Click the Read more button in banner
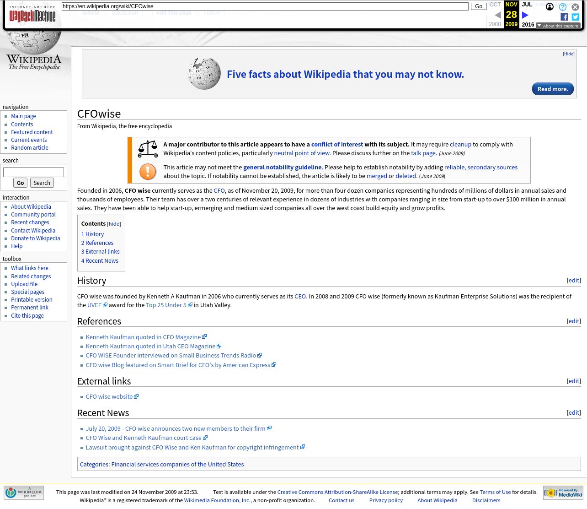Screen dimensions: 587x509 (553, 89)
